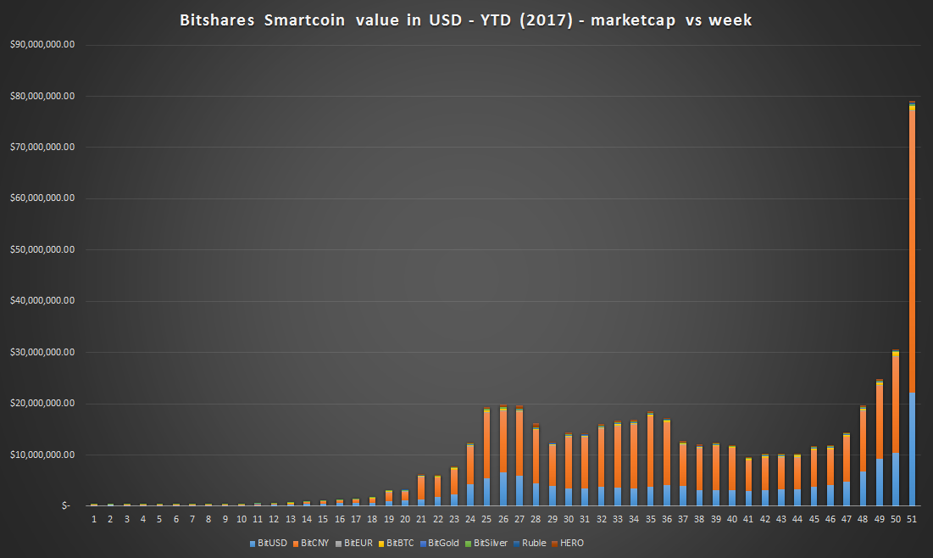Screen dimensions: 933x558
Task: Click the $- zero axis label
Action: 65,505
